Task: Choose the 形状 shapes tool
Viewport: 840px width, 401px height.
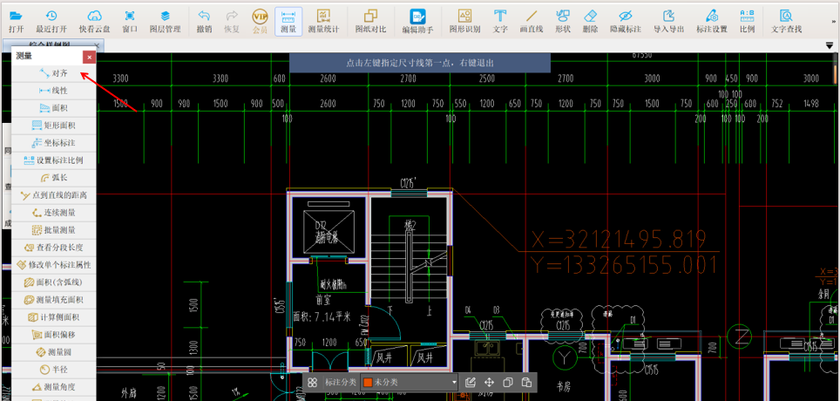Action: (563, 22)
